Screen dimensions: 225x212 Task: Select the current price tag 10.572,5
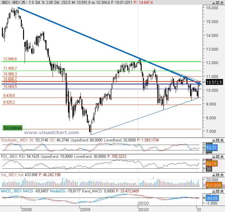click(x=214, y=82)
